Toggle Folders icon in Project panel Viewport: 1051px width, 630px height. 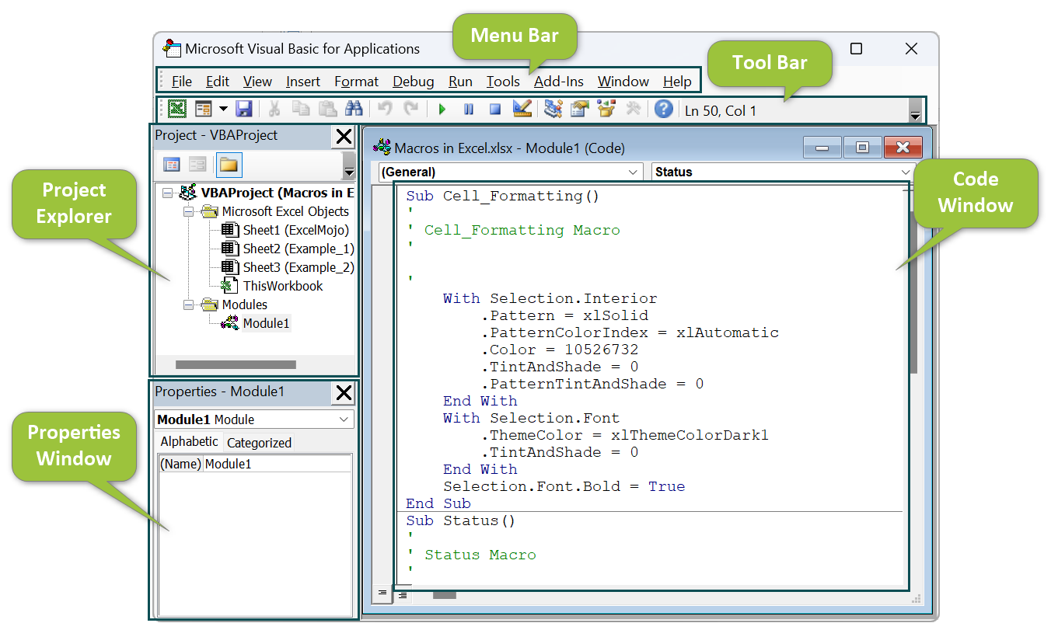tap(229, 165)
